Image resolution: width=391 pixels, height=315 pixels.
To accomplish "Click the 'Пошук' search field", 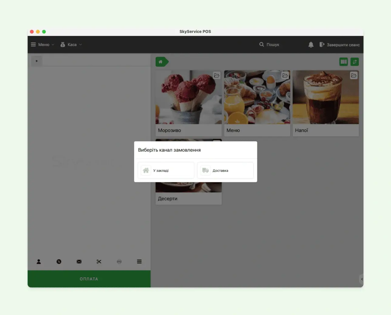I will point(269,45).
